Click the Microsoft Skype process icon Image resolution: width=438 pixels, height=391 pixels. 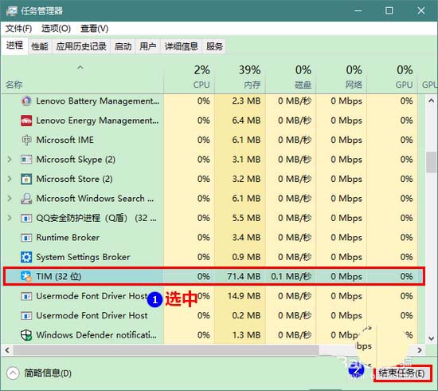(26, 160)
